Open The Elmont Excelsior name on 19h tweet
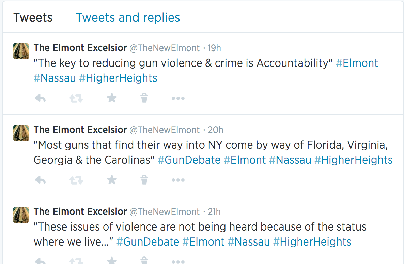 [x=80, y=48]
